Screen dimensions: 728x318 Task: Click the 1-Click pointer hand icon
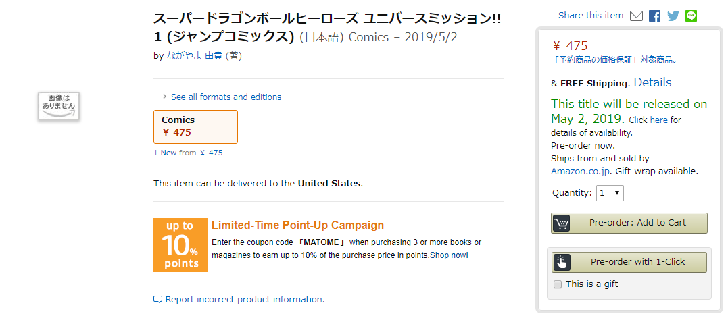561,263
